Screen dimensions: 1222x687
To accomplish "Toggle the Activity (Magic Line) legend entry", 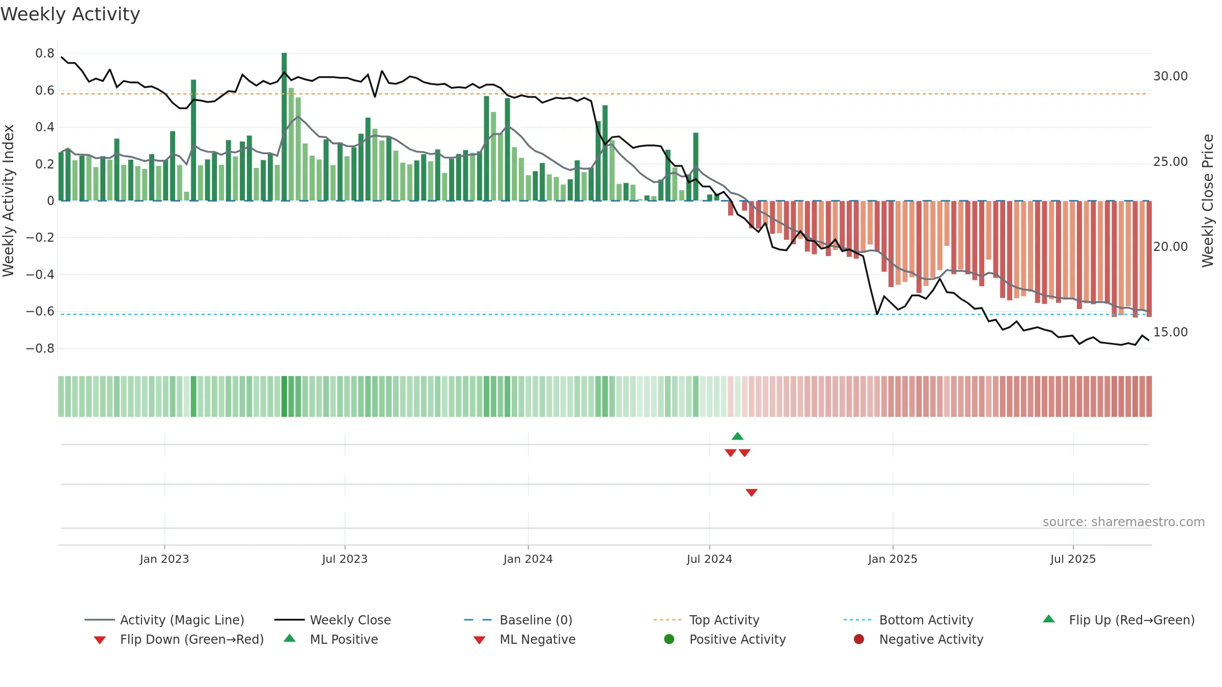I will (164, 620).
